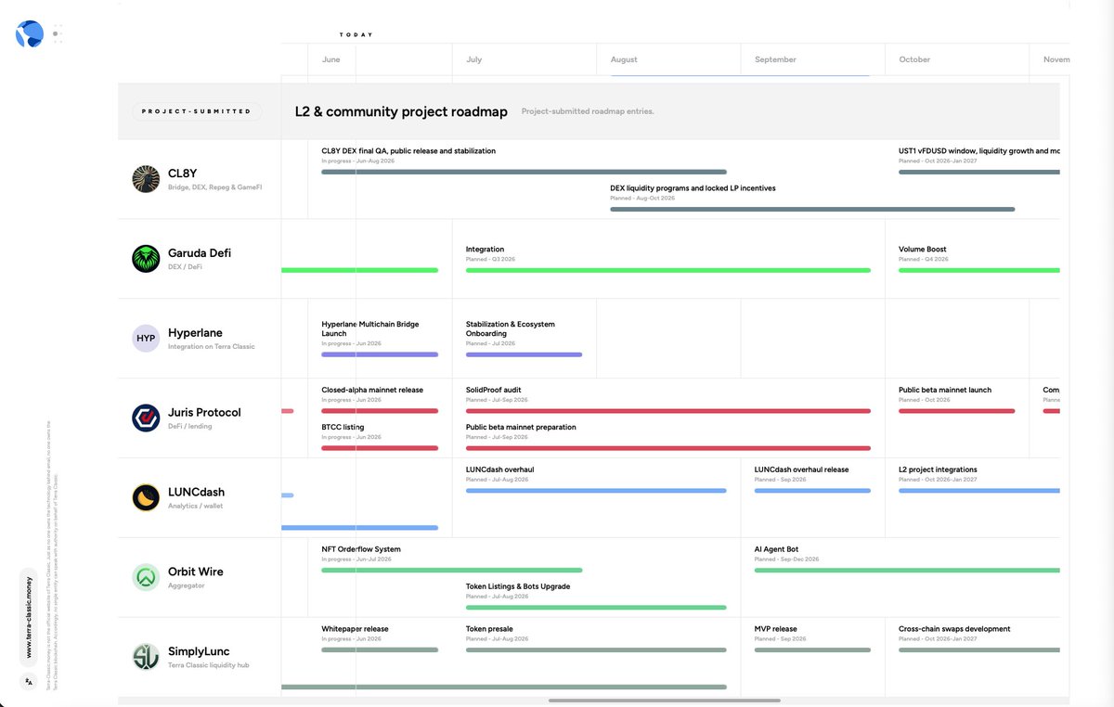Click 'Public beta mainnet launch' entry
This screenshot has width=1114, height=707.
pyautogui.click(x=956, y=399)
